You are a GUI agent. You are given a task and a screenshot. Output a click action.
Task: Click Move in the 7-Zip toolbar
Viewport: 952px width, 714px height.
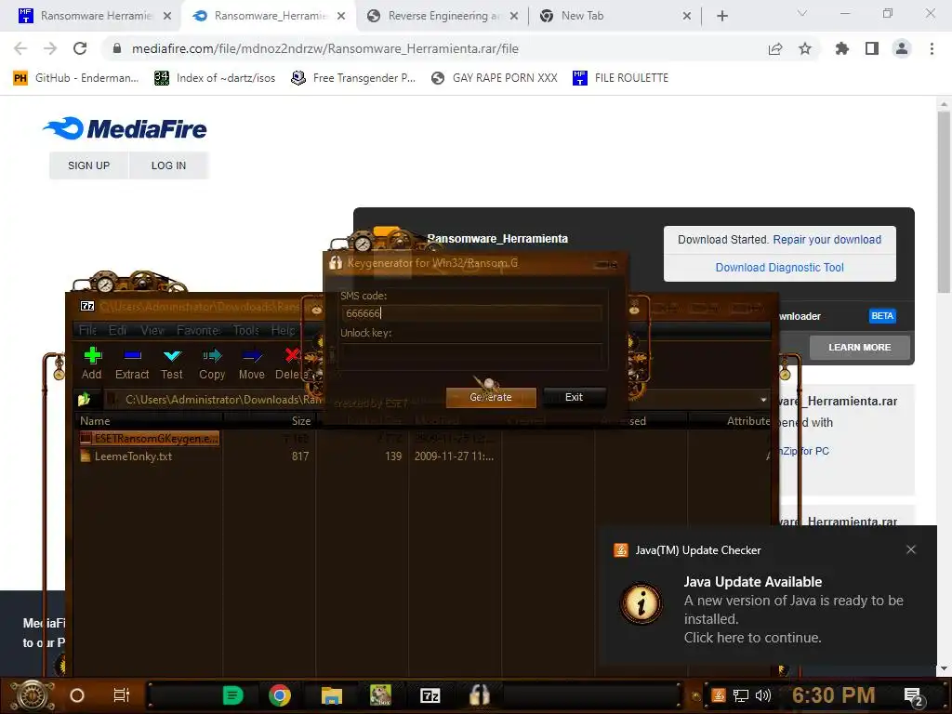tap(251, 364)
